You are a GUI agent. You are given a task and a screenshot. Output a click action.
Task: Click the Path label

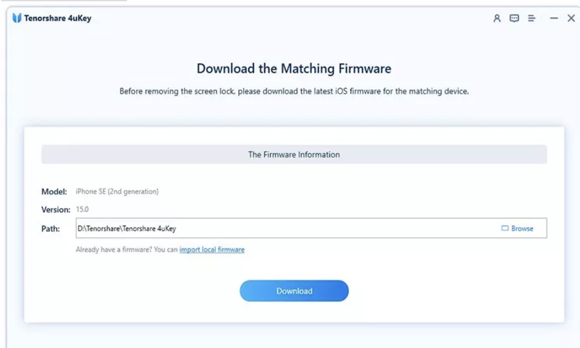pyautogui.click(x=50, y=229)
